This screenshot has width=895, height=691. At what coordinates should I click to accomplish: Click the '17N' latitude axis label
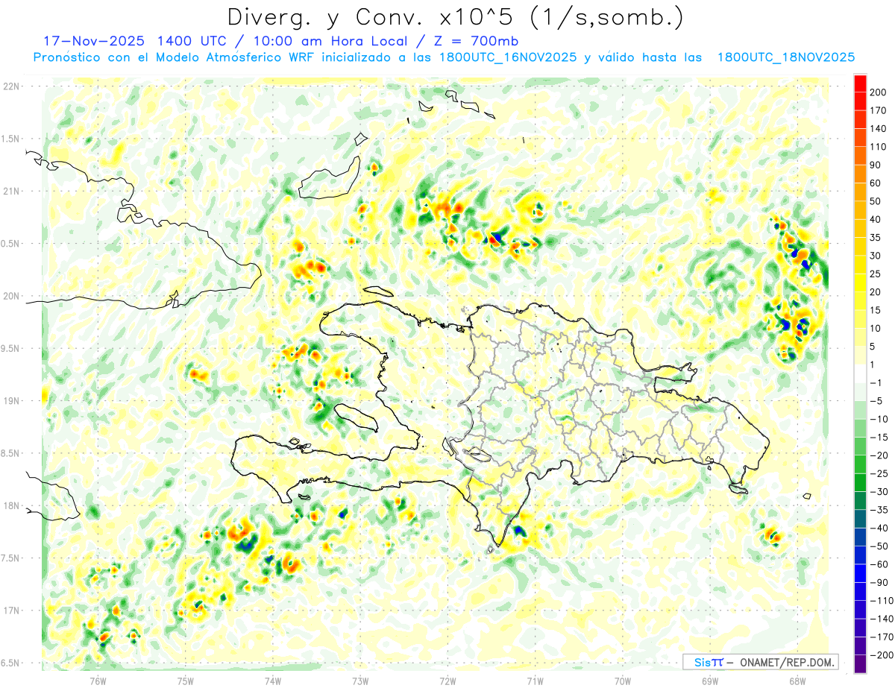pyautogui.click(x=10, y=610)
